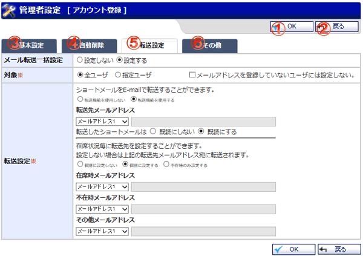Click the 在席時メールアドレス heading

[x=105, y=176]
